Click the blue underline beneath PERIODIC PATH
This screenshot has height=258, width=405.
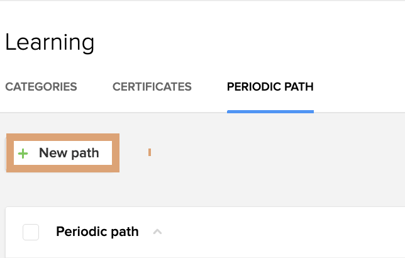(270, 111)
